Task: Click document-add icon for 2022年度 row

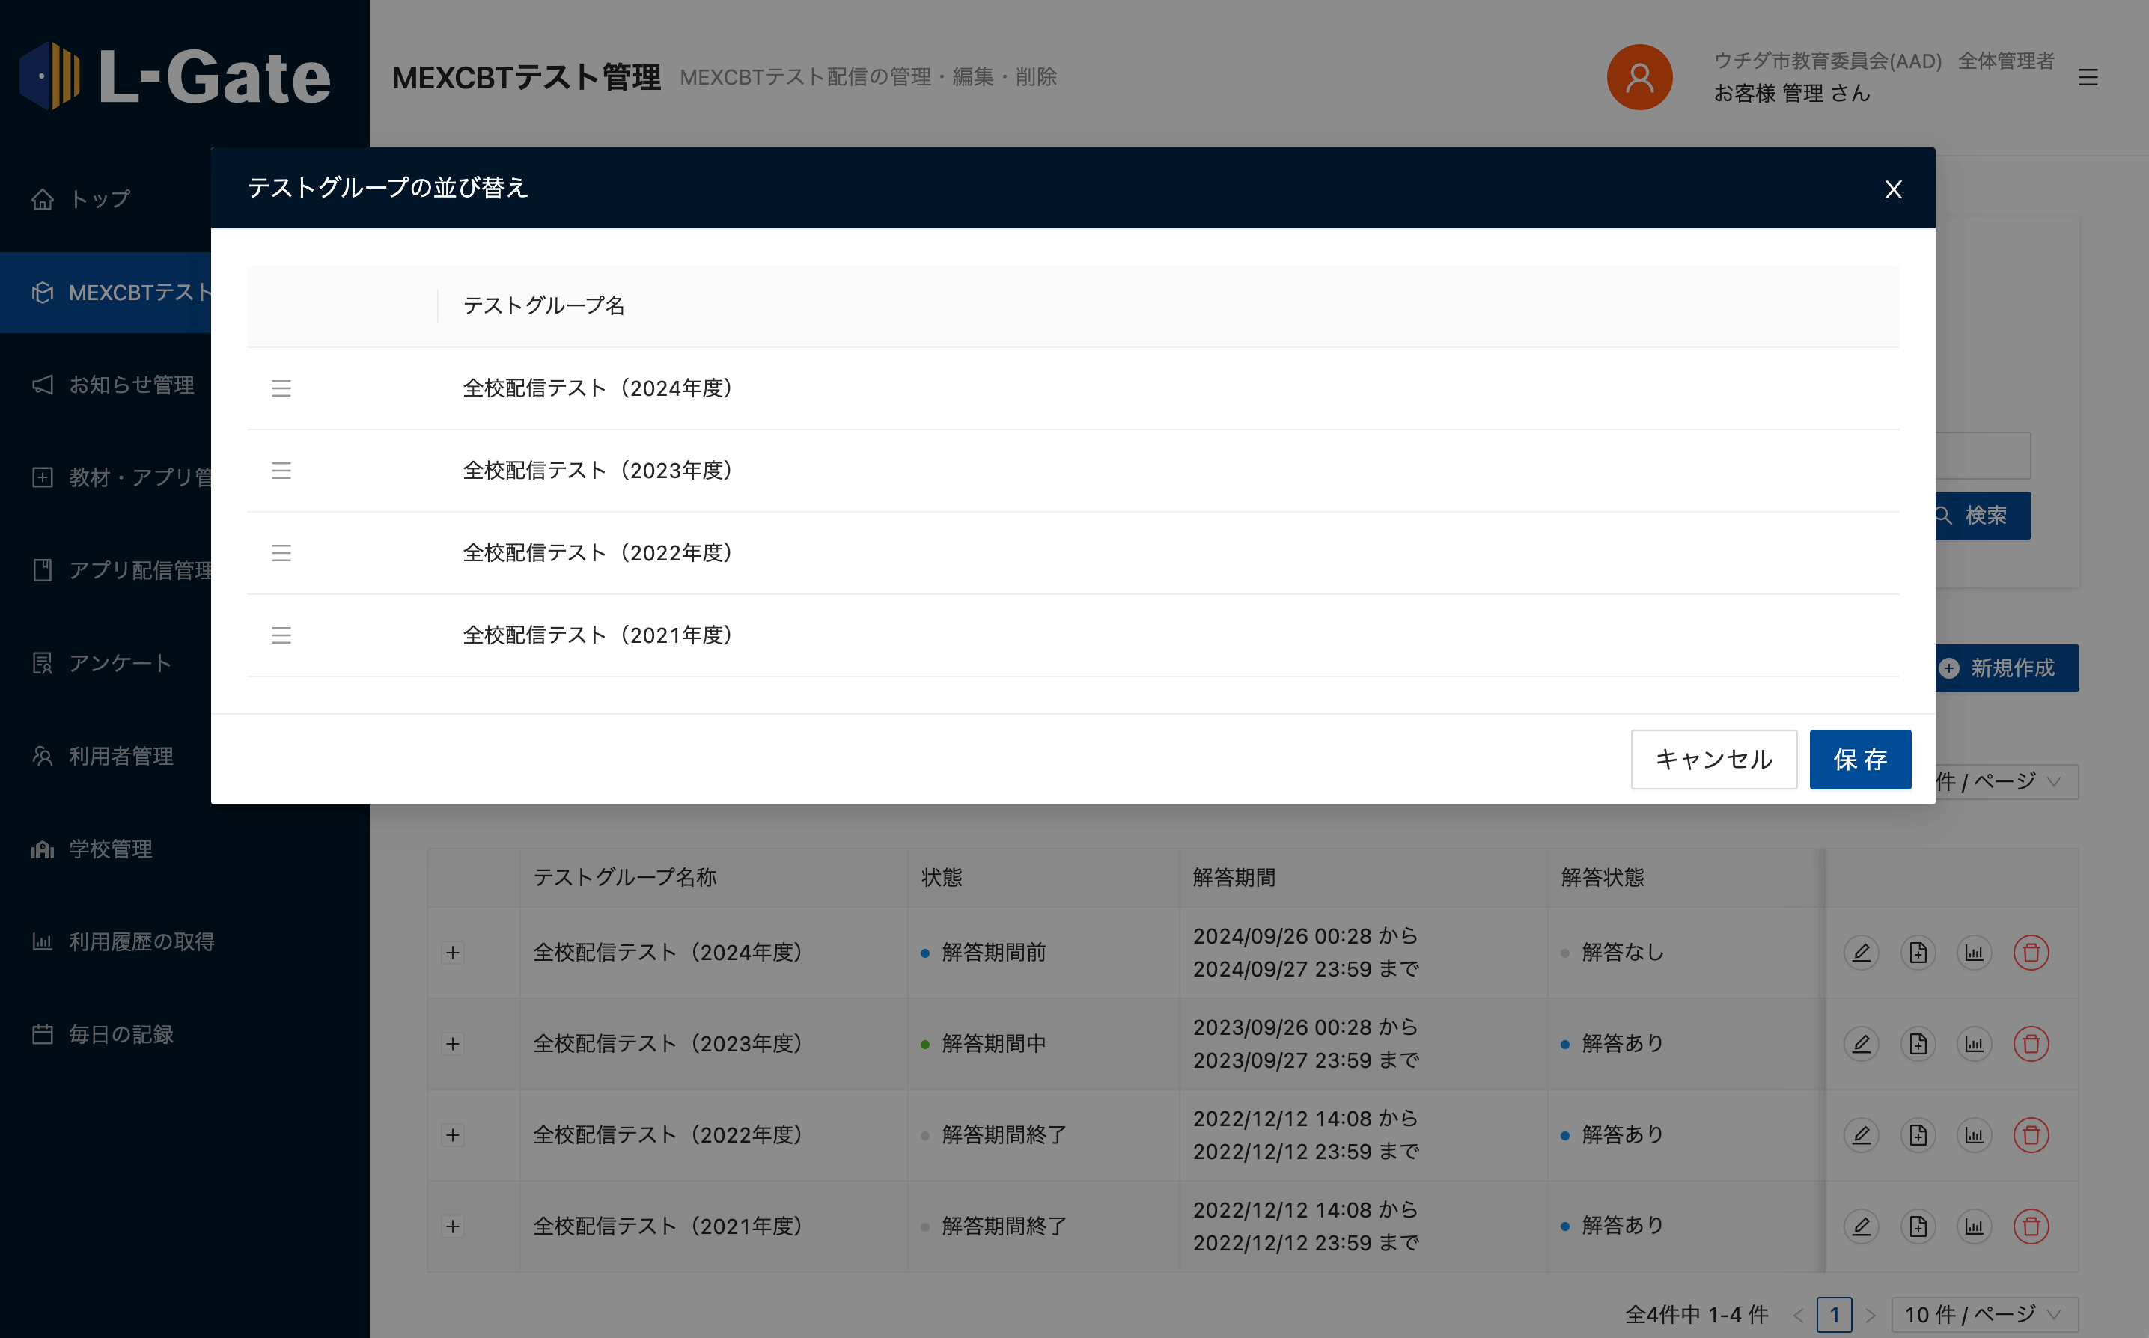Action: (x=1918, y=1135)
